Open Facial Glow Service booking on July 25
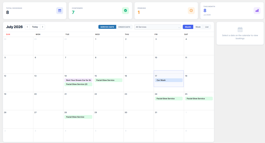 199,99
